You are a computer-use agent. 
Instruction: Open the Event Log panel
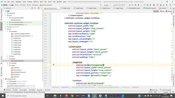pyautogui.click(x=154, y=90)
